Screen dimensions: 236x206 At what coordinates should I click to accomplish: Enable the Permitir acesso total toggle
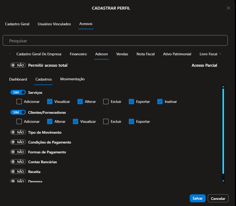click(18, 65)
